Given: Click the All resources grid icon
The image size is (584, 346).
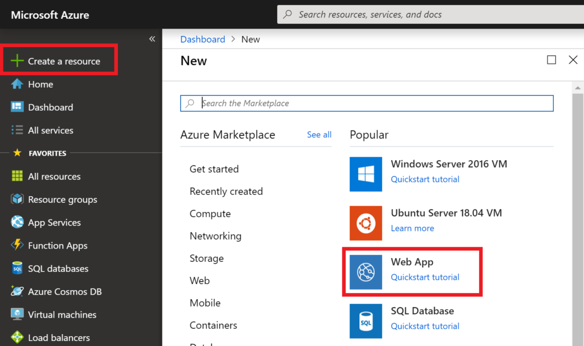Looking at the screenshot, I should [17, 176].
